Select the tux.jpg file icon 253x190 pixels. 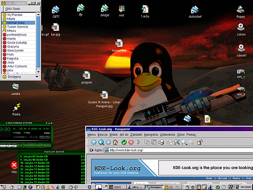pyautogui.click(x=56, y=30)
